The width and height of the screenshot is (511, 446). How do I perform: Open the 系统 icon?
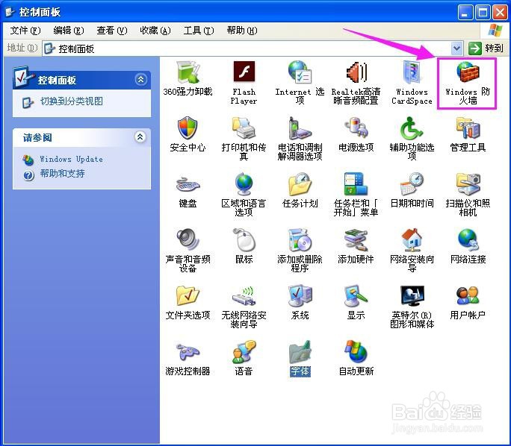300,295
